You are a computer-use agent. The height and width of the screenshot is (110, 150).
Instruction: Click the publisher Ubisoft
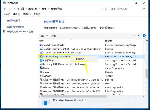click(x=109, y=72)
